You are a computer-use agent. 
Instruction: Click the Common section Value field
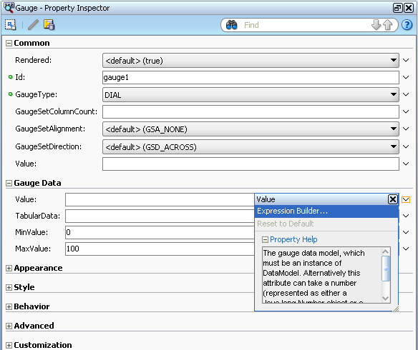[x=251, y=164]
